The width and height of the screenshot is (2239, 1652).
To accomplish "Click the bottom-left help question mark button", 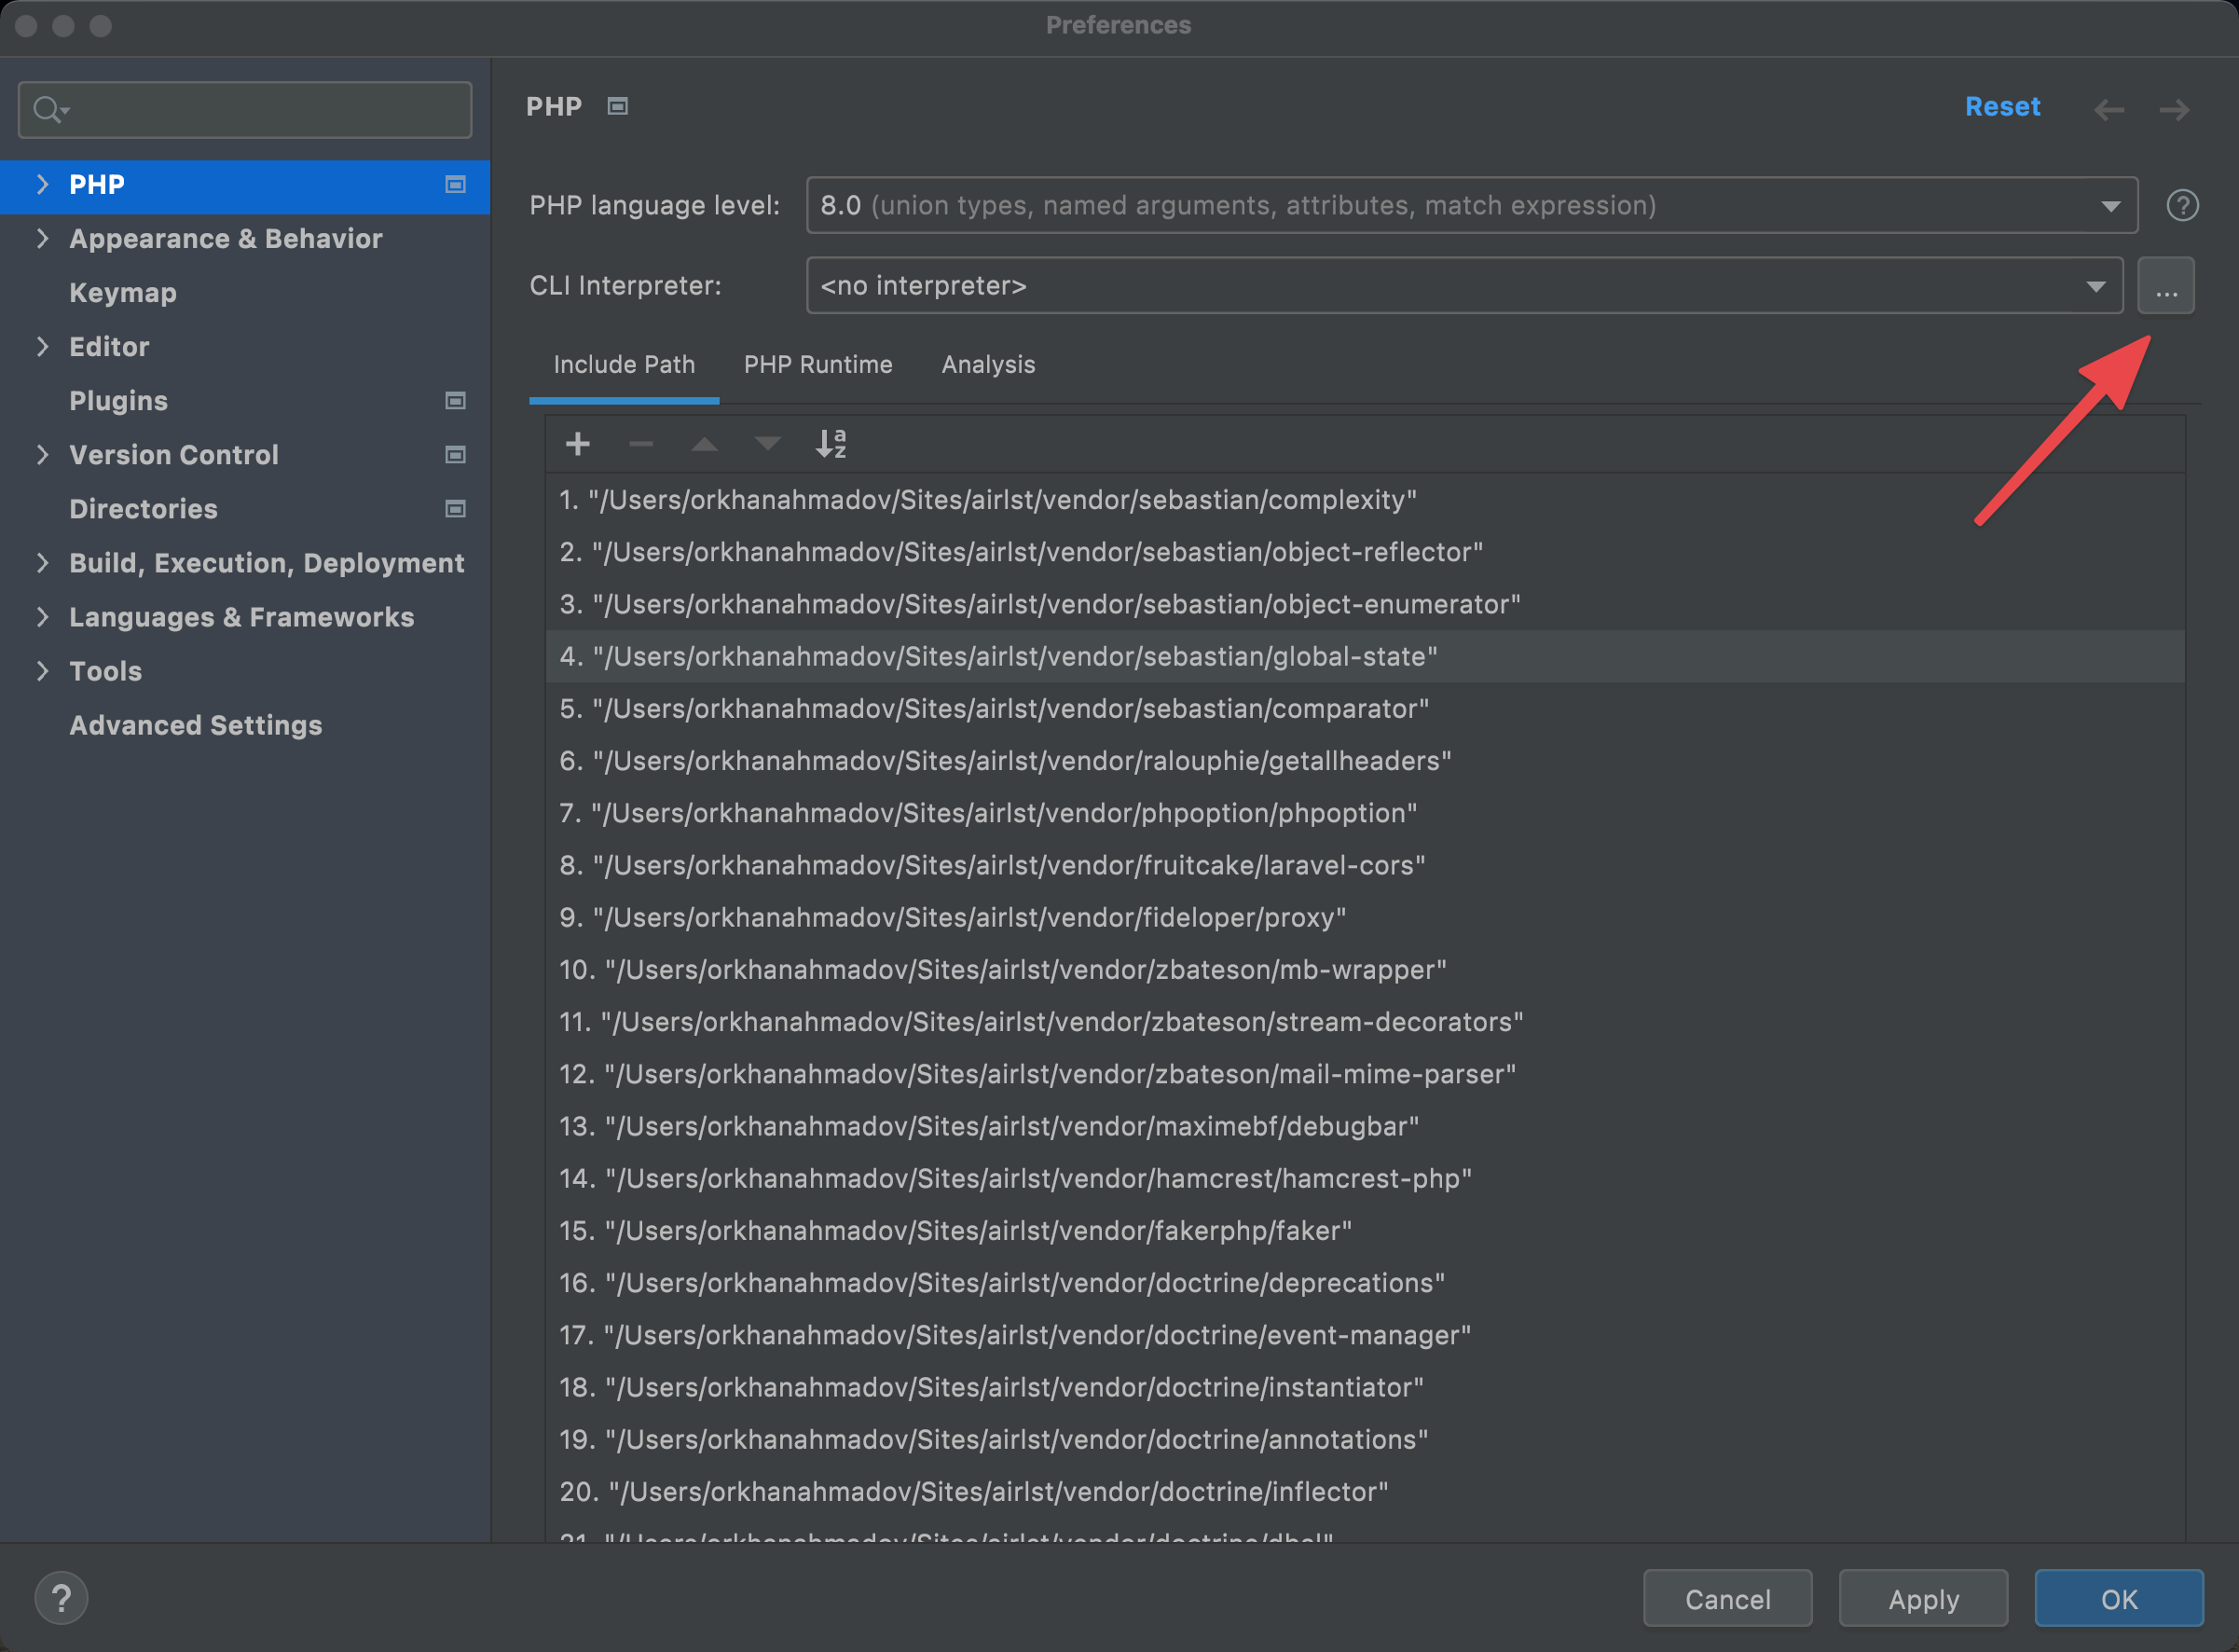I will [61, 1598].
